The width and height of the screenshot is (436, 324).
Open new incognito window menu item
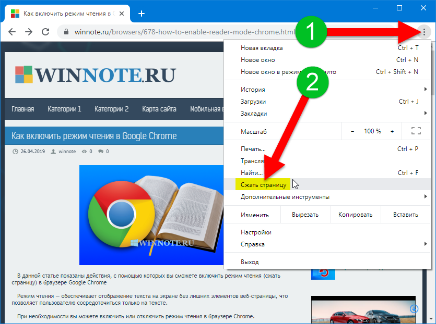[327, 71]
